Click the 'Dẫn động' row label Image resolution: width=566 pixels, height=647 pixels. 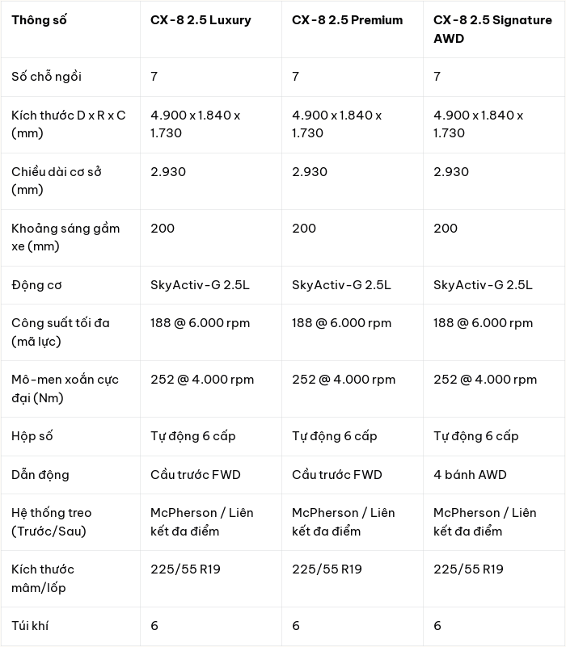tap(40, 475)
